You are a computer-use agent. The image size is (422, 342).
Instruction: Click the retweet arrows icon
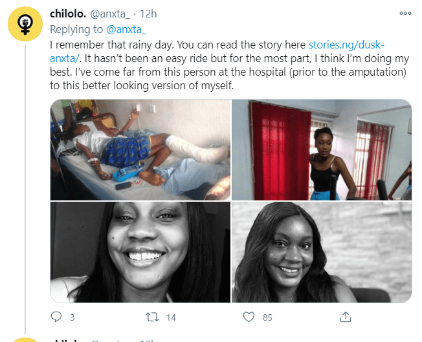click(x=152, y=317)
